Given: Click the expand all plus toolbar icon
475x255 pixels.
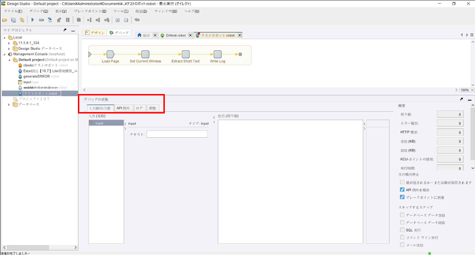Looking at the screenshot, I should (x=117, y=20).
